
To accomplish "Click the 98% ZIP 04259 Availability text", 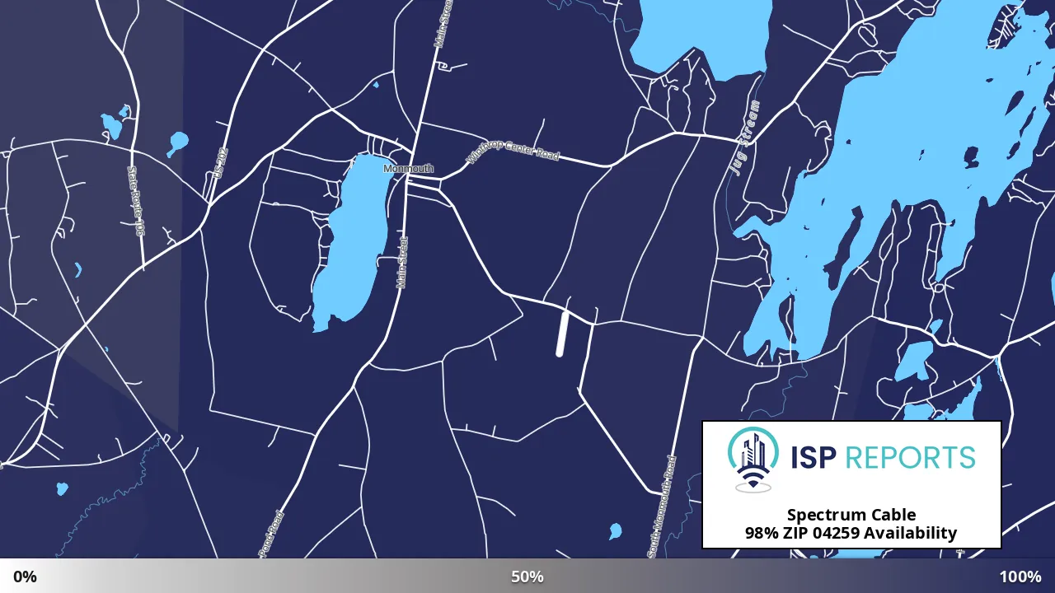I will pos(851,533).
